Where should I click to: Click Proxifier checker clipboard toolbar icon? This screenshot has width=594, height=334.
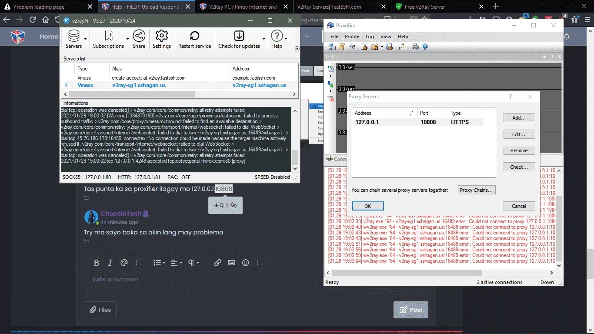tap(402, 47)
